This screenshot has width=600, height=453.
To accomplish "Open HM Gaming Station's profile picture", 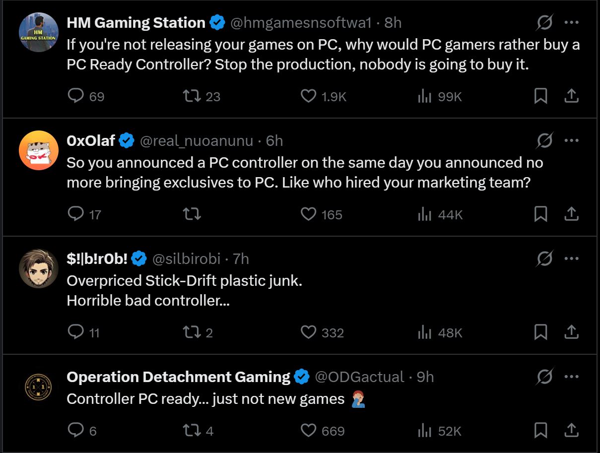I will pyautogui.click(x=38, y=22).
